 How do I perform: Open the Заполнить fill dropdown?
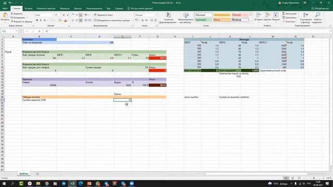pos(290,18)
